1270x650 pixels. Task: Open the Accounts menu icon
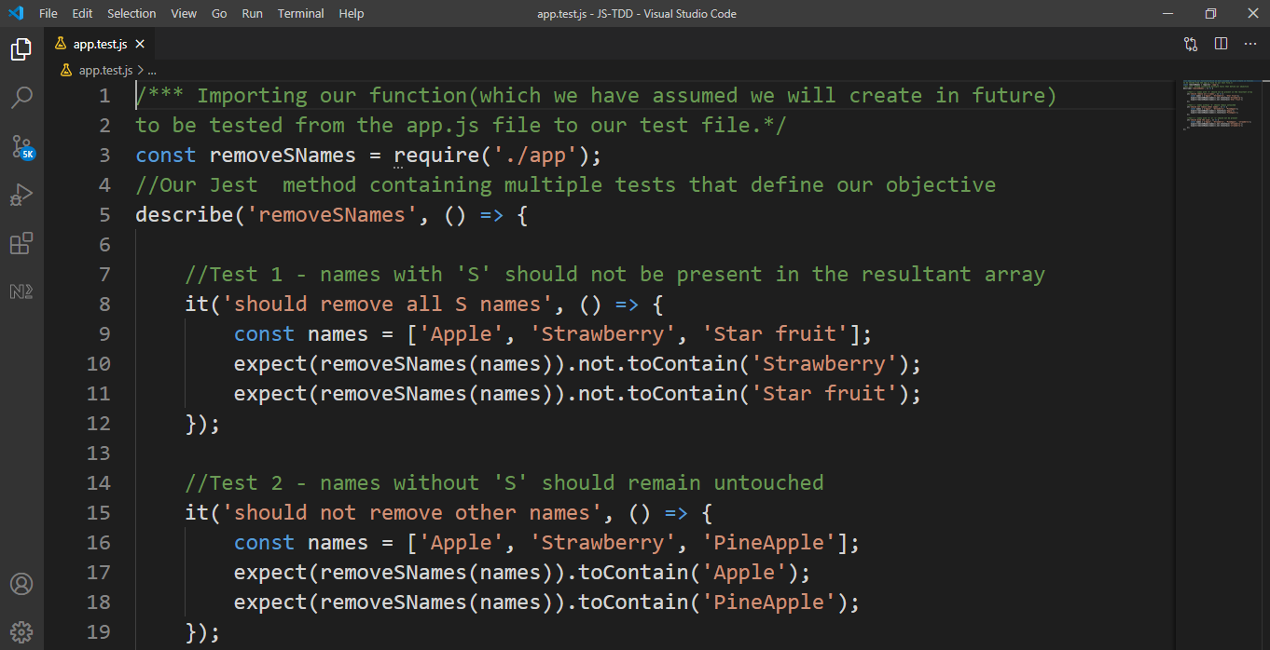point(21,584)
